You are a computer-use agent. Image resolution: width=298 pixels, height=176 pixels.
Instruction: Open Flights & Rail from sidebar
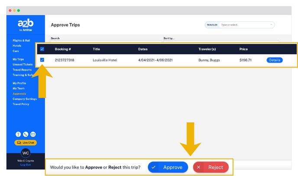22,40
